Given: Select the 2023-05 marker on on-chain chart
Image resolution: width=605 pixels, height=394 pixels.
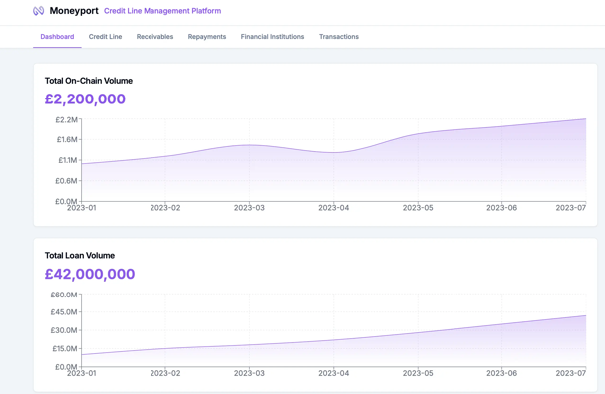Looking at the screenshot, I should click(418, 208).
